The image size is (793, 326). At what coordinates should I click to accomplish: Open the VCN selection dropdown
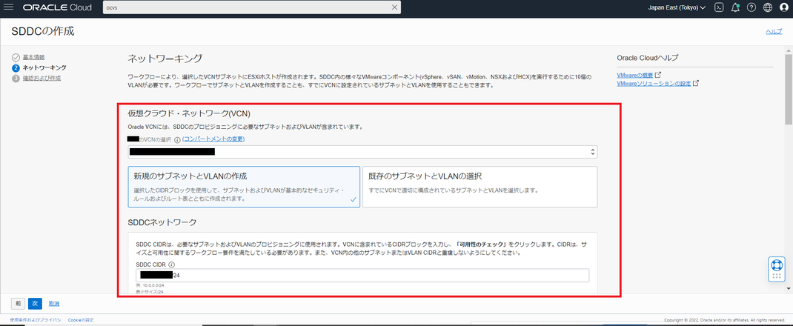coord(362,152)
